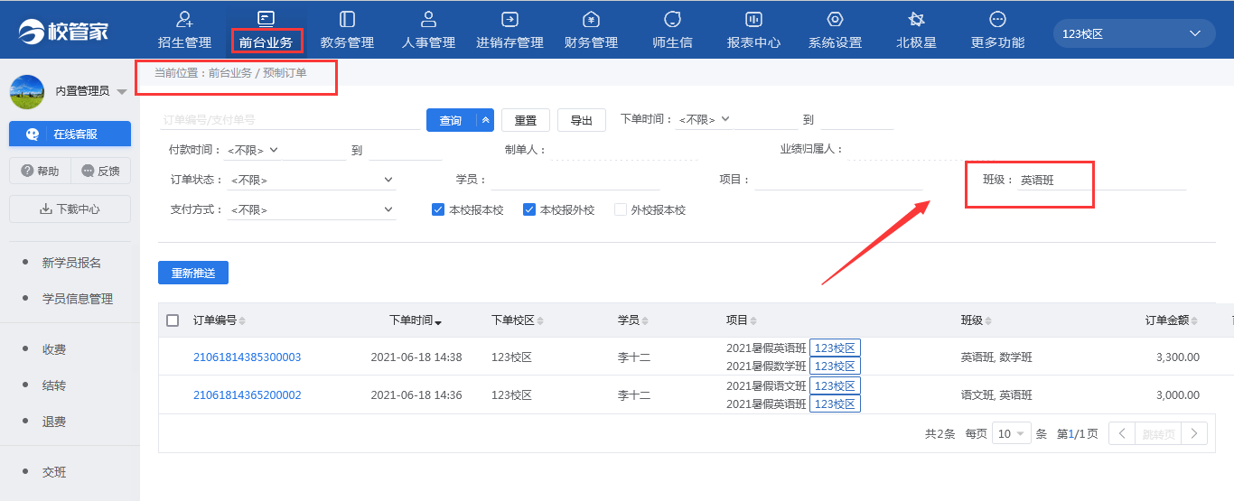Click the admin avatar picture
Viewport: 1234px width, 501px height.
(27, 91)
